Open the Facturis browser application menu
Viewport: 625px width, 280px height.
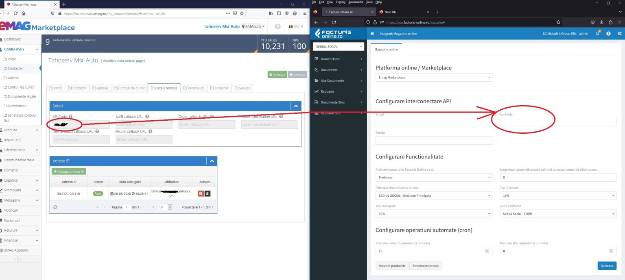[x=619, y=22]
